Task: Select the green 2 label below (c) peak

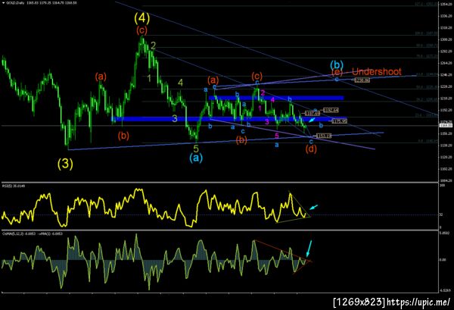Action: tap(153, 45)
